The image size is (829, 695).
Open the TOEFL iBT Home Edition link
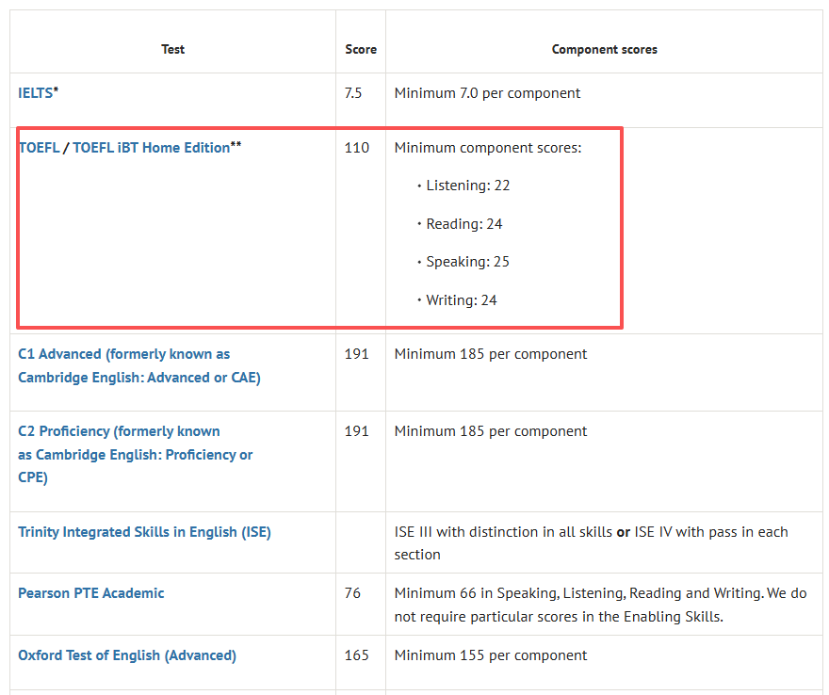point(151,148)
